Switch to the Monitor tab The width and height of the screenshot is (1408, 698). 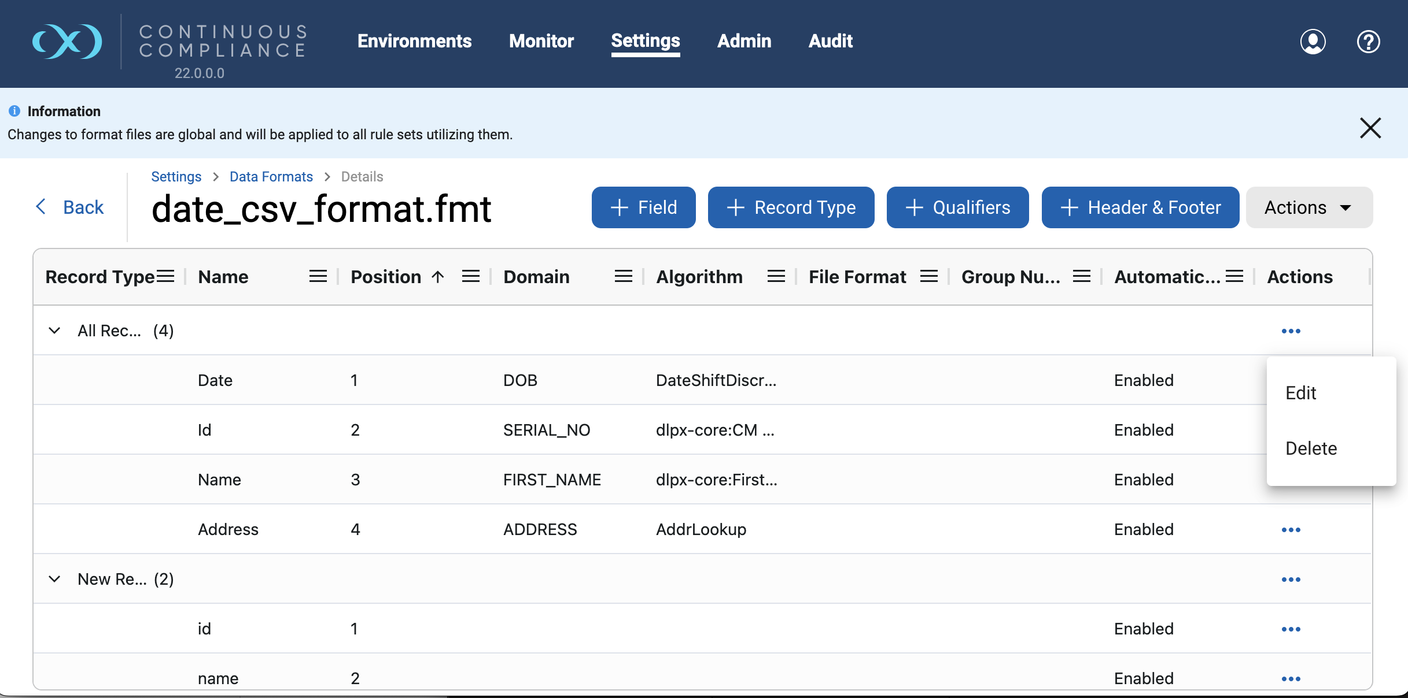click(x=541, y=41)
